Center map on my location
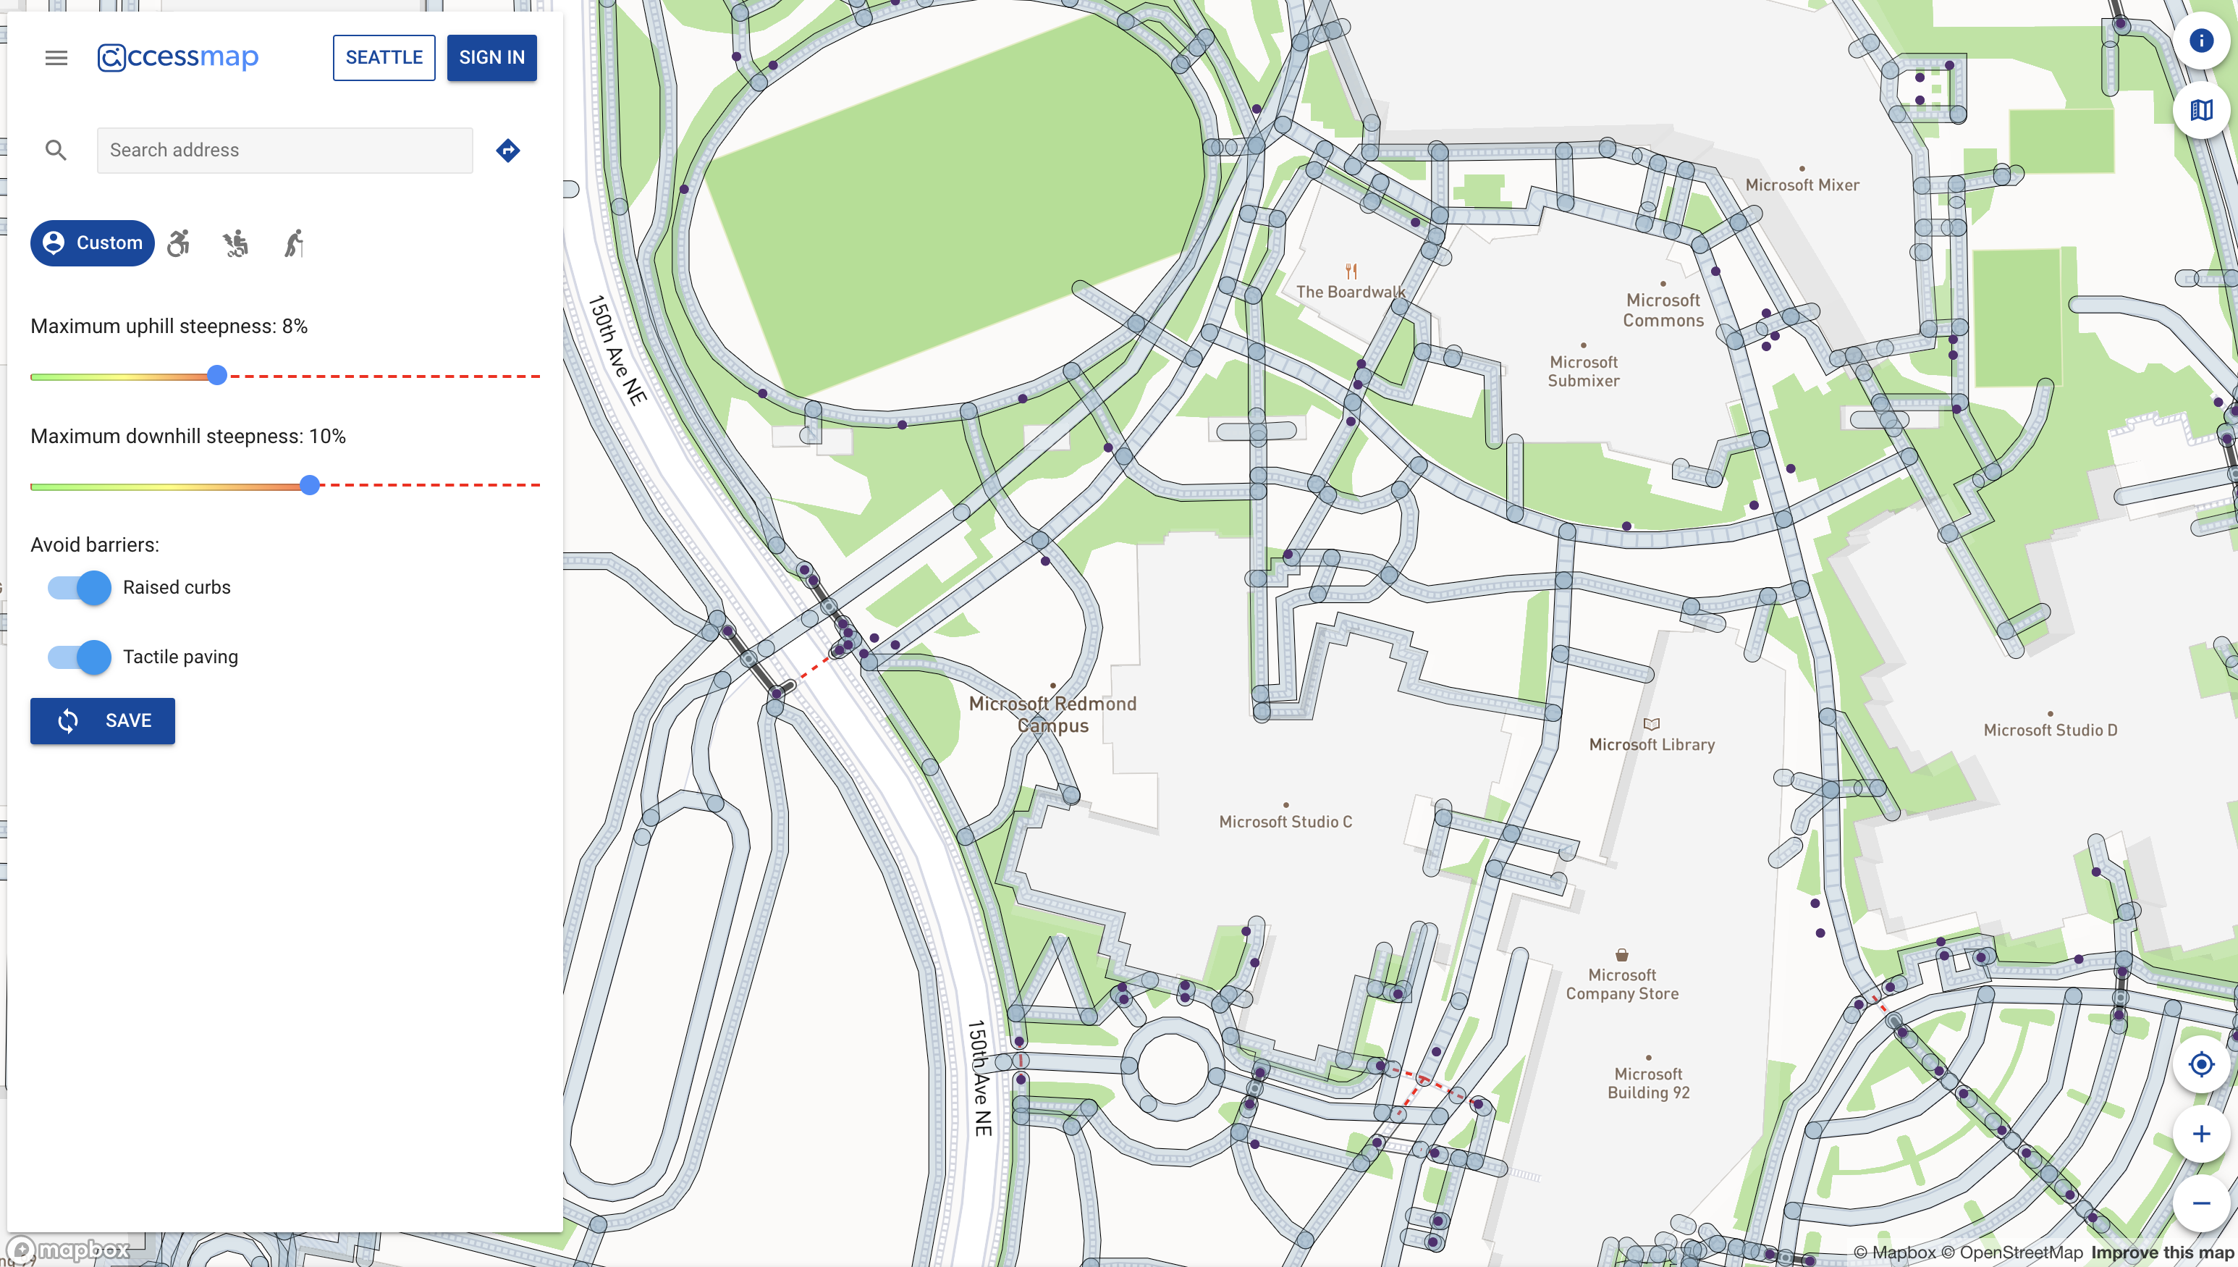 [x=2202, y=1064]
